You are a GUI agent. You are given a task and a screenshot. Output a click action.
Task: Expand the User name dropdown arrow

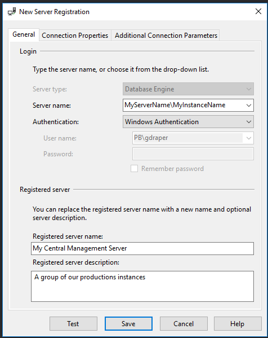point(249,138)
